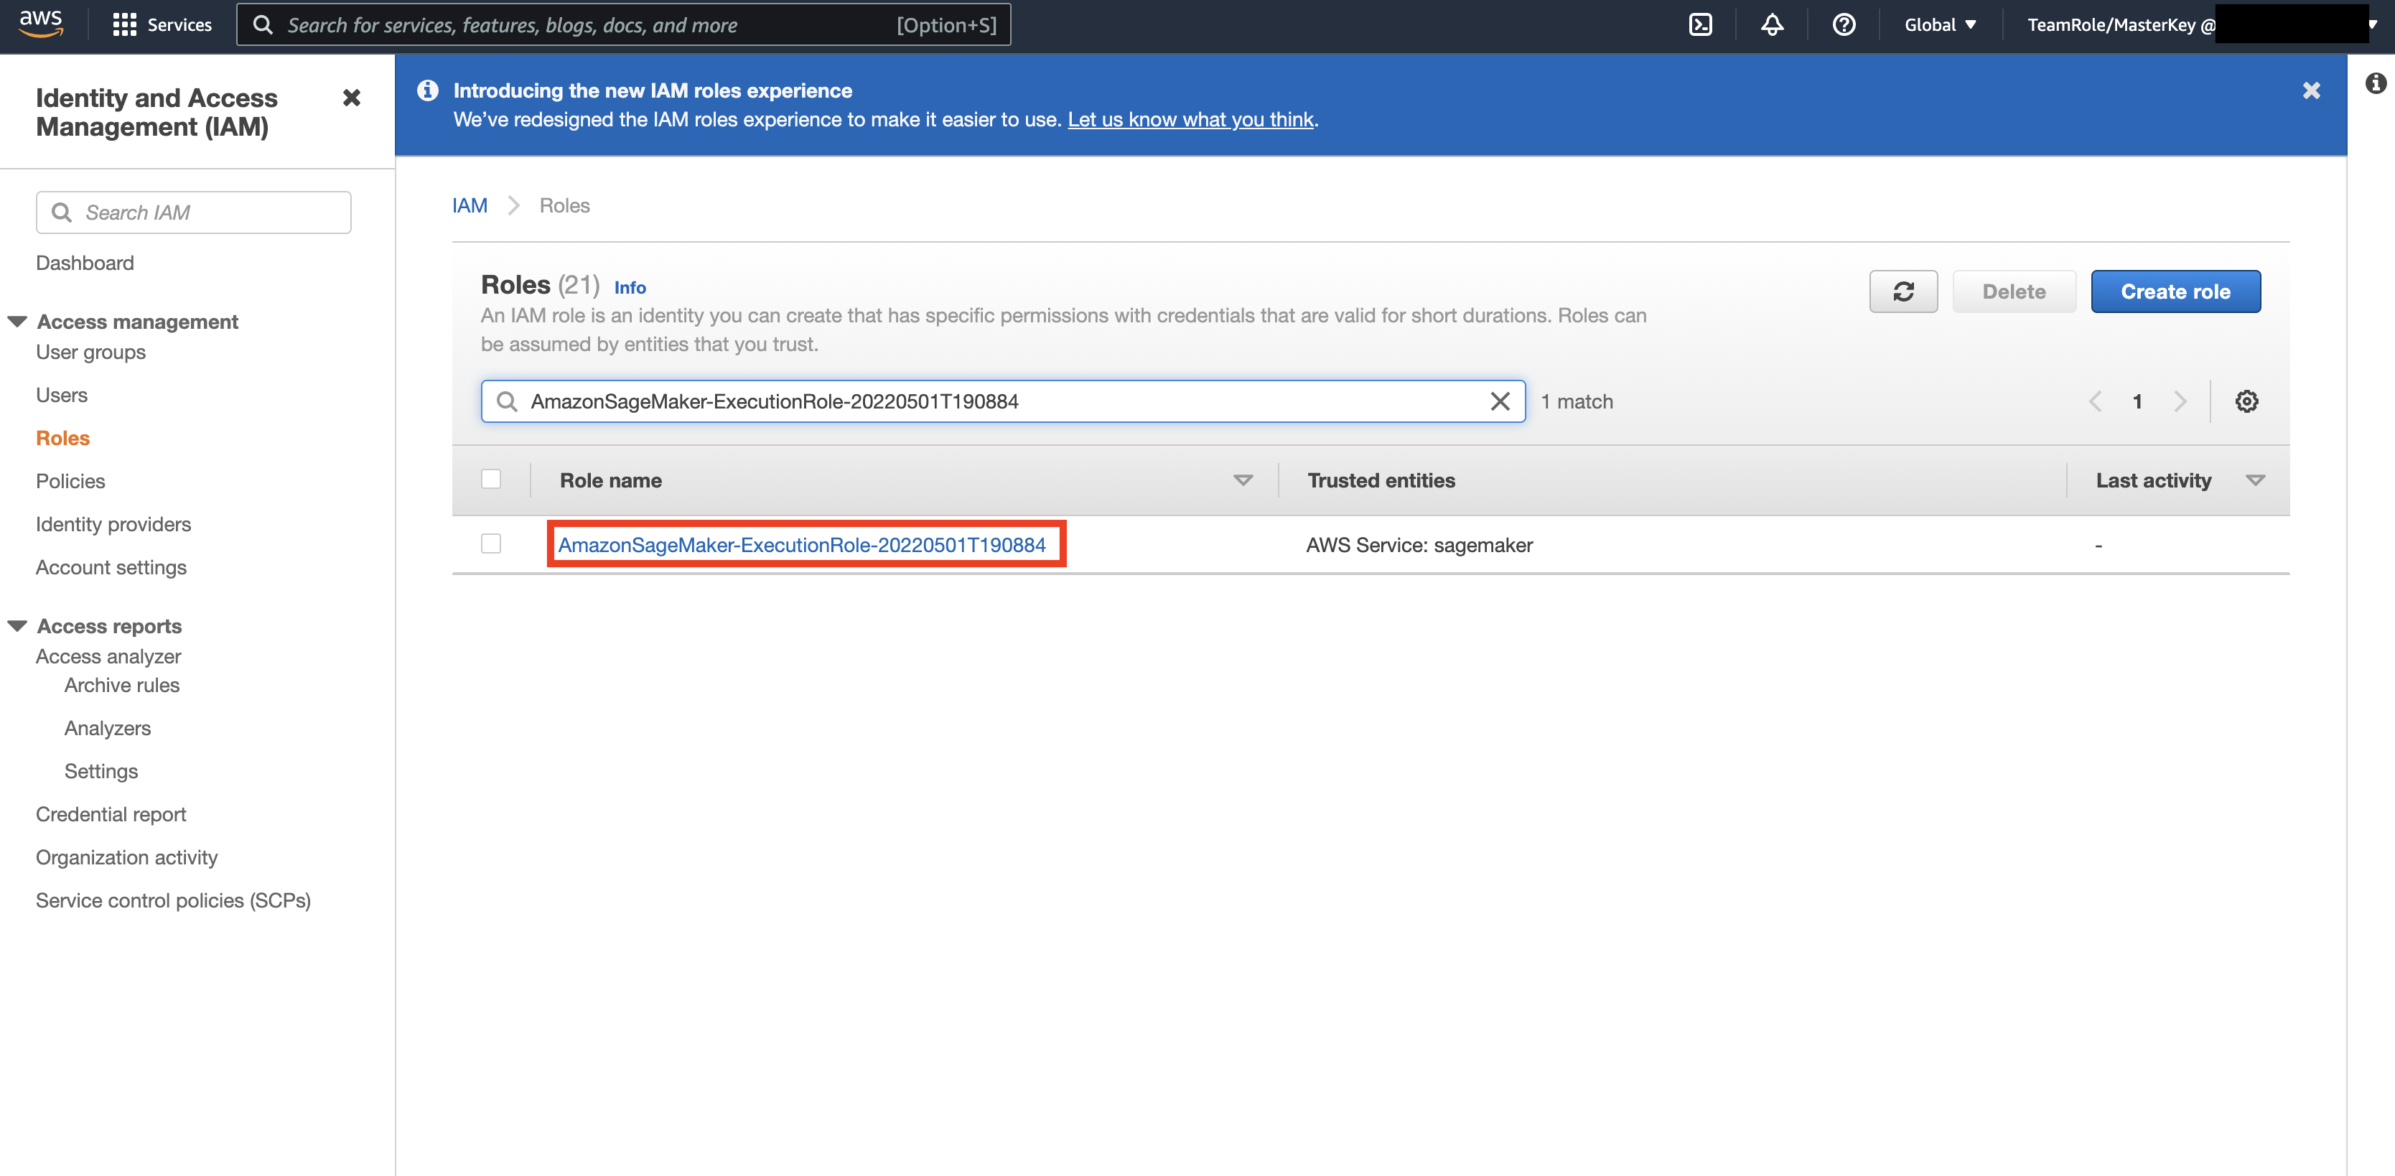
Task: Open the help question mark menu
Action: click(1843, 25)
